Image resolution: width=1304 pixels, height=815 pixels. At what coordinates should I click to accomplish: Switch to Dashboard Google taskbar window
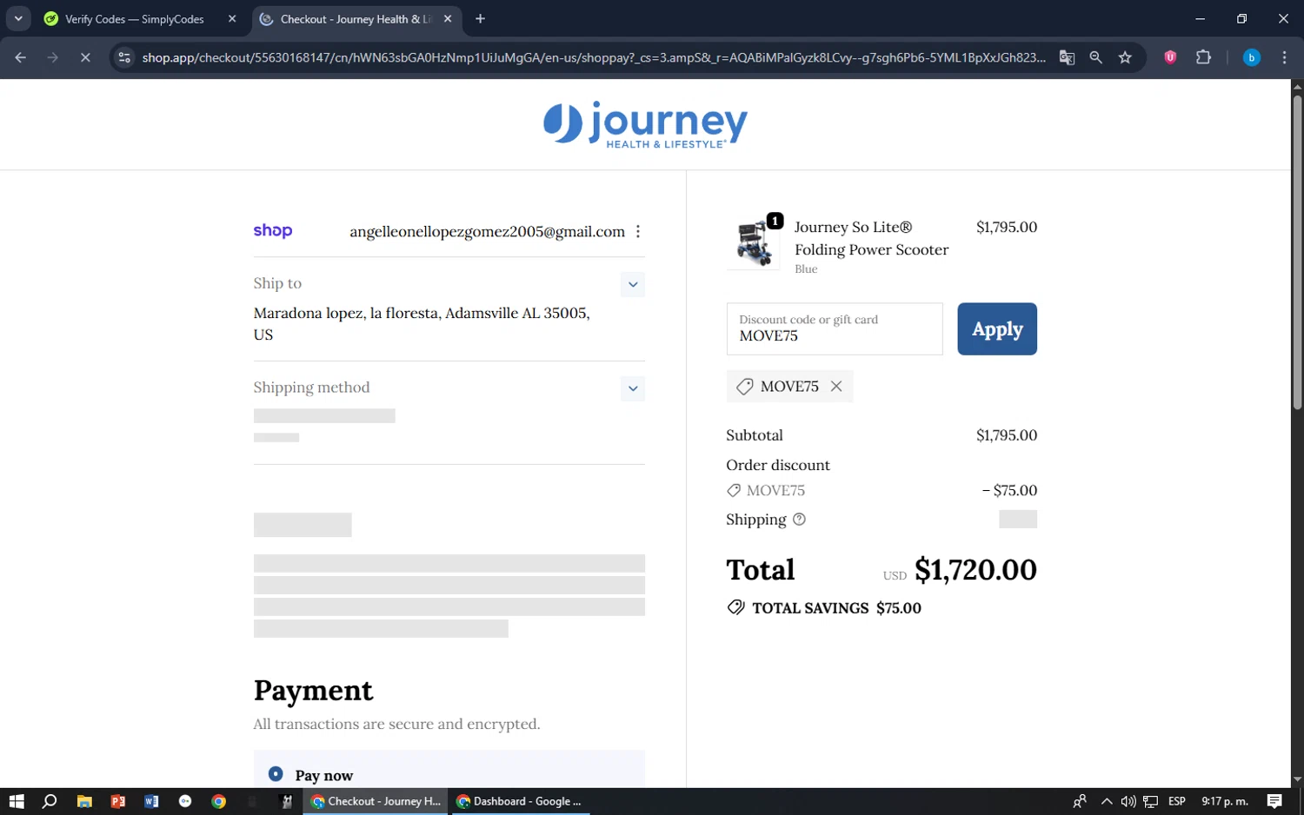(519, 801)
